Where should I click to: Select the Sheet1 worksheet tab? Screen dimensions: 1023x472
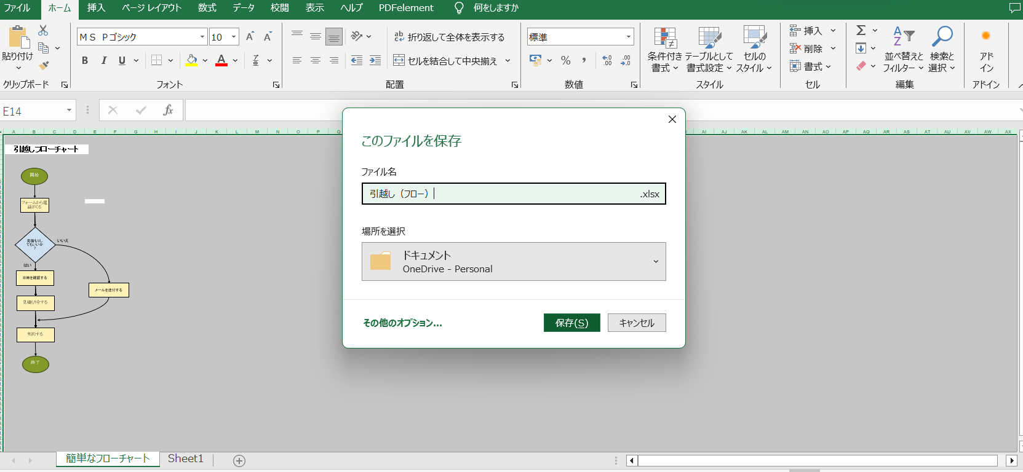click(185, 458)
